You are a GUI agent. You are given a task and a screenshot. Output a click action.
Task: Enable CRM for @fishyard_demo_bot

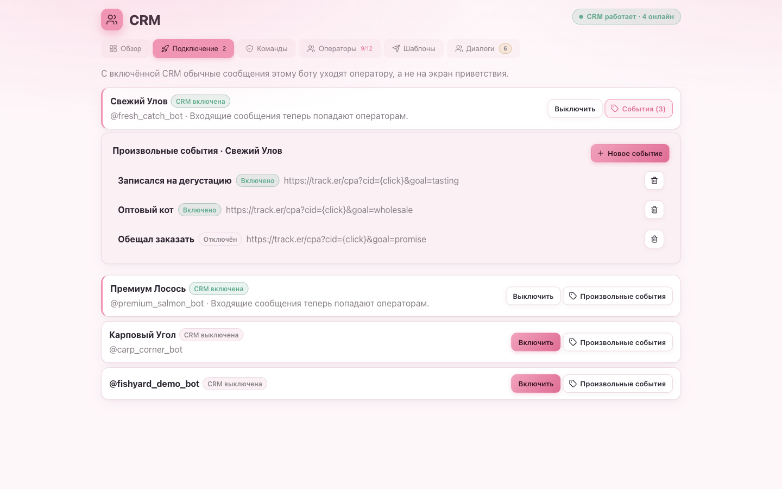click(536, 384)
